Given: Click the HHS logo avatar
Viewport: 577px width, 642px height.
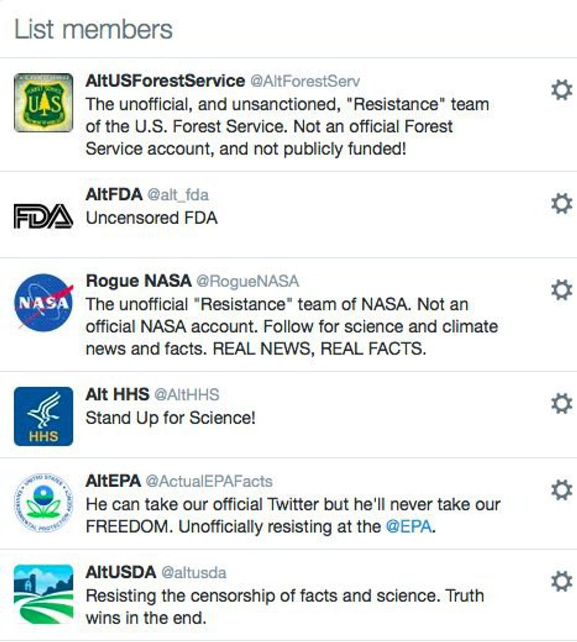Looking at the screenshot, I should coord(44,416).
